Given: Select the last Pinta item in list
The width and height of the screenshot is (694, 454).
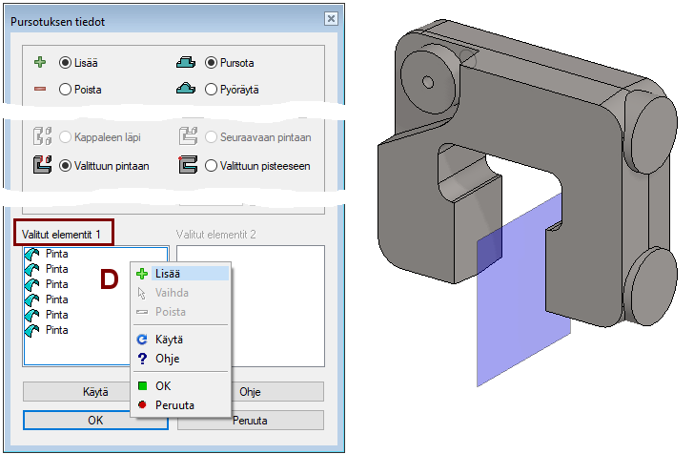Looking at the screenshot, I should [x=56, y=330].
